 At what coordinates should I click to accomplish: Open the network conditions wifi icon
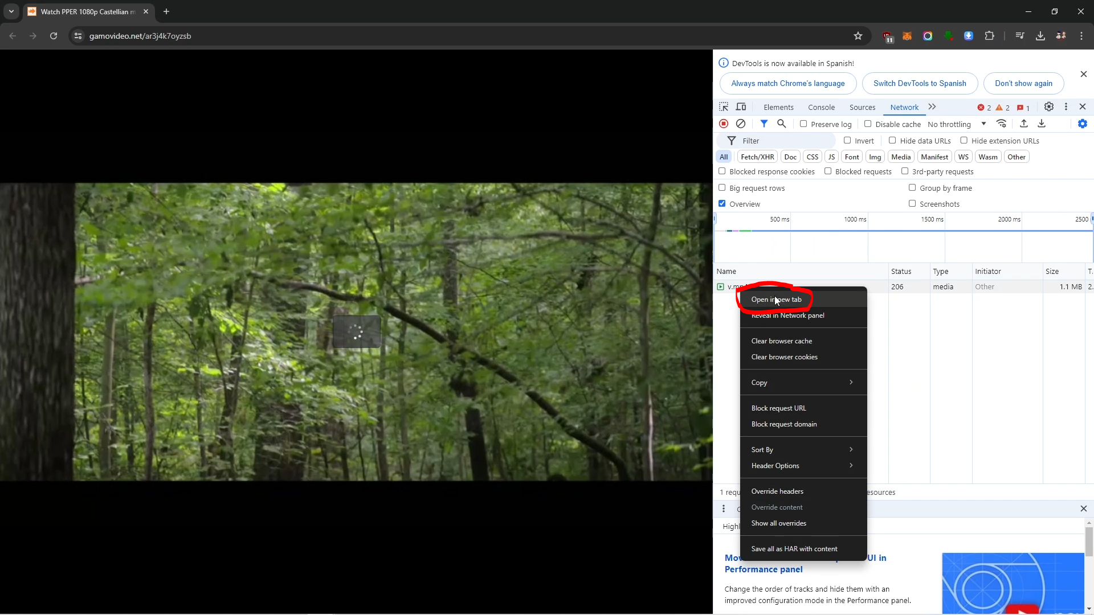coord(1002,124)
